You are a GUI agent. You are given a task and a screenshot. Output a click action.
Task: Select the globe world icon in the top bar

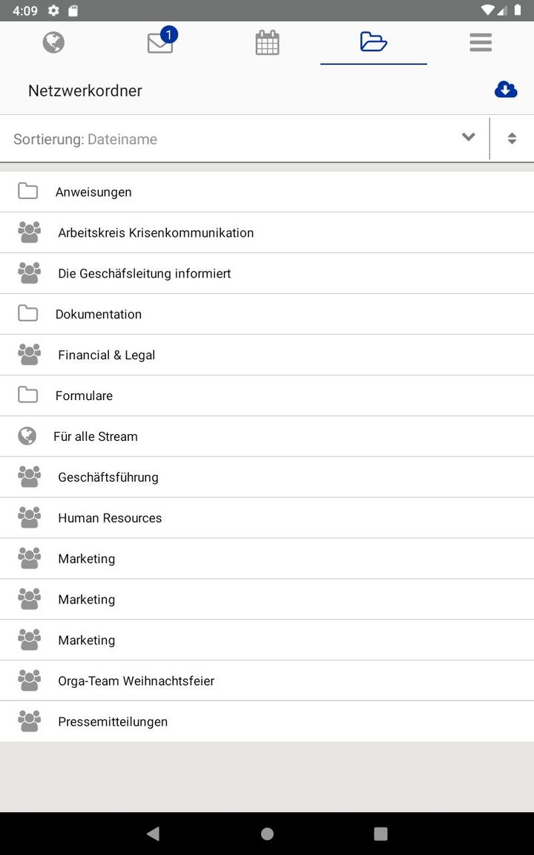point(53,42)
